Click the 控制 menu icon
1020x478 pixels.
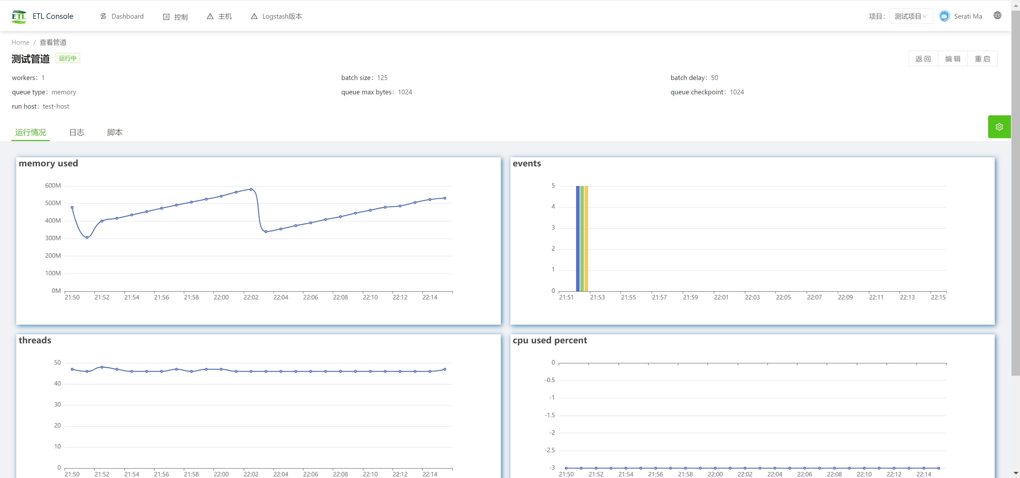166,17
